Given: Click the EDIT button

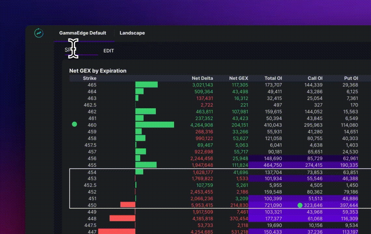Looking at the screenshot, I should 109,51.
